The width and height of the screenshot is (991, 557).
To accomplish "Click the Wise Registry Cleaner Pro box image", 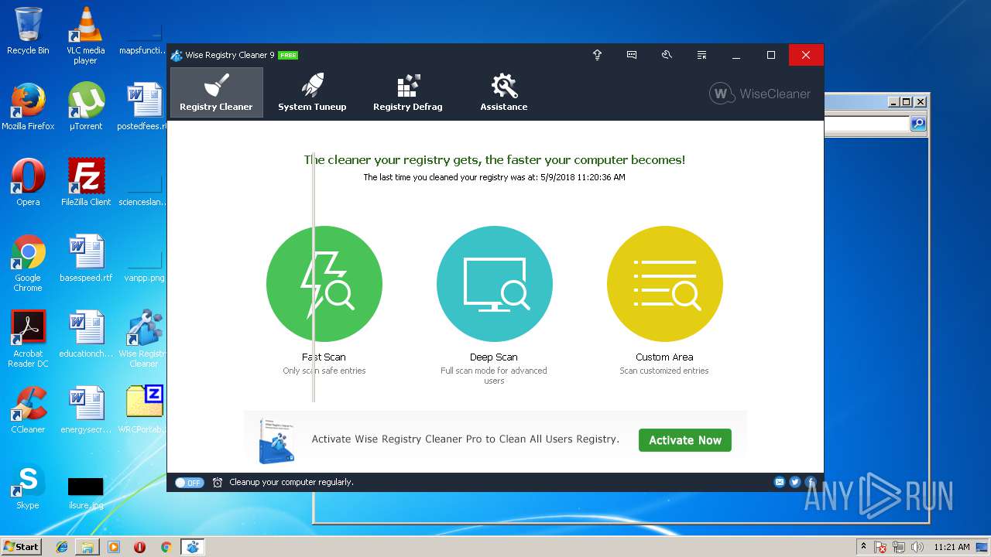I will click(x=276, y=440).
